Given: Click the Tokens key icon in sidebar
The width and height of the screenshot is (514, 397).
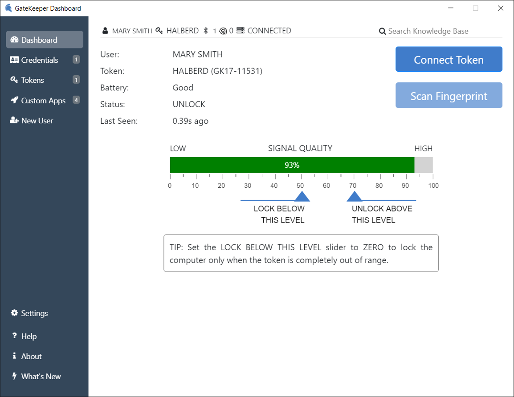Looking at the screenshot, I should [14, 80].
